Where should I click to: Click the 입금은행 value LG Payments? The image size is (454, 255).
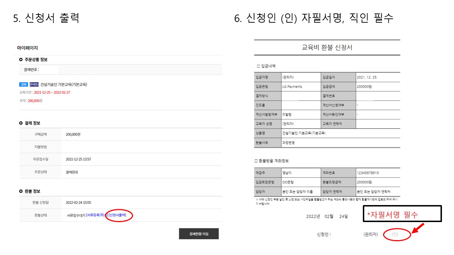pos(292,86)
